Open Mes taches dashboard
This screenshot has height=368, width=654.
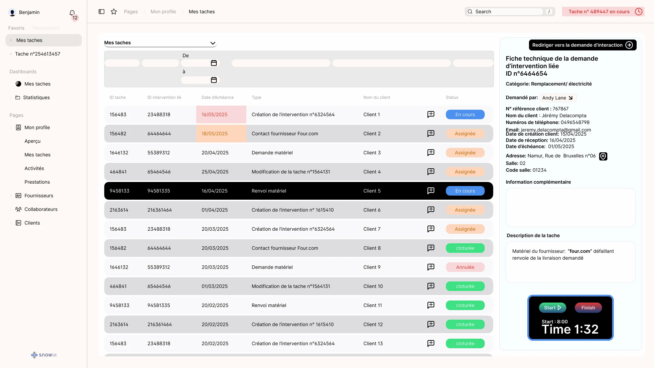tap(37, 84)
